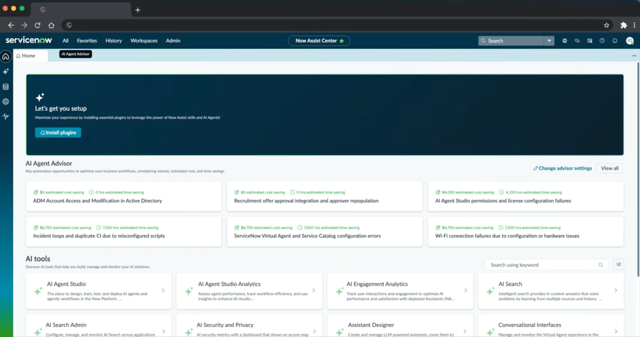Click the globe icon in header
Image resolution: width=640 pixels, height=337 pixels.
point(564,41)
